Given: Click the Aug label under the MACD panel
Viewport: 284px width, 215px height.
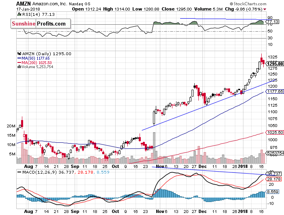Looking at the screenshot, I should point(29,211).
